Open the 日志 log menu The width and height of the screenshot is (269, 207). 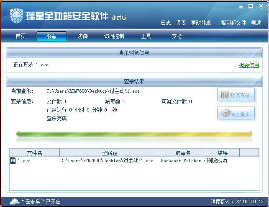(166, 23)
